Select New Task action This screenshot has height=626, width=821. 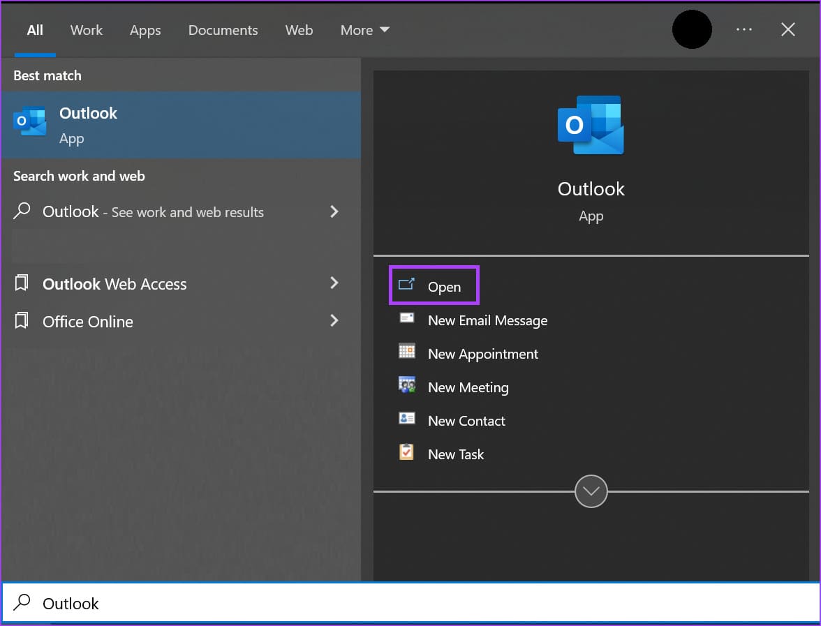click(441, 454)
